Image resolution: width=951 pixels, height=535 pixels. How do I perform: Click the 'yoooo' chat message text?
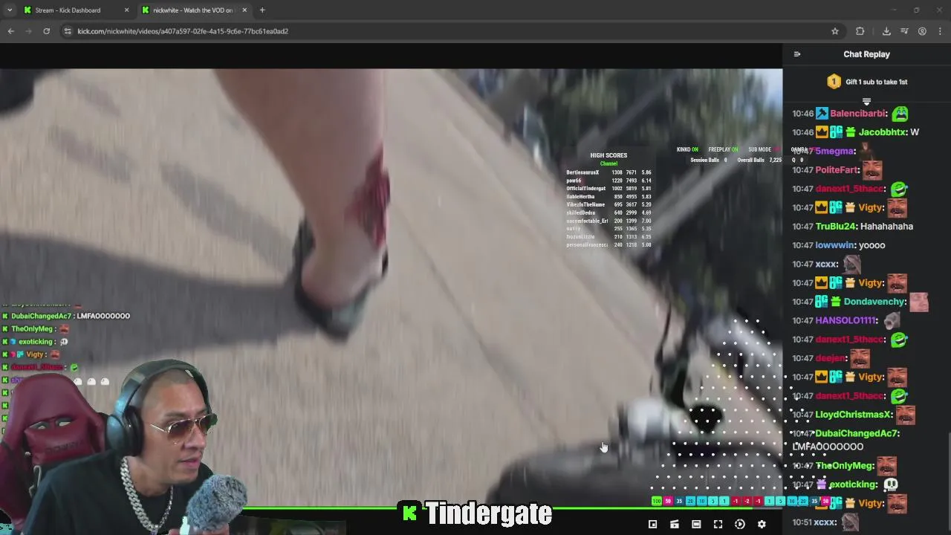(872, 245)
